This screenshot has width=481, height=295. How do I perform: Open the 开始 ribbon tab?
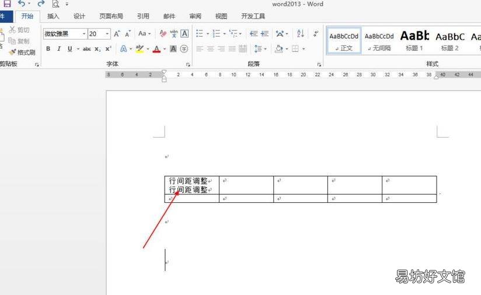click(x=27, y=16)
